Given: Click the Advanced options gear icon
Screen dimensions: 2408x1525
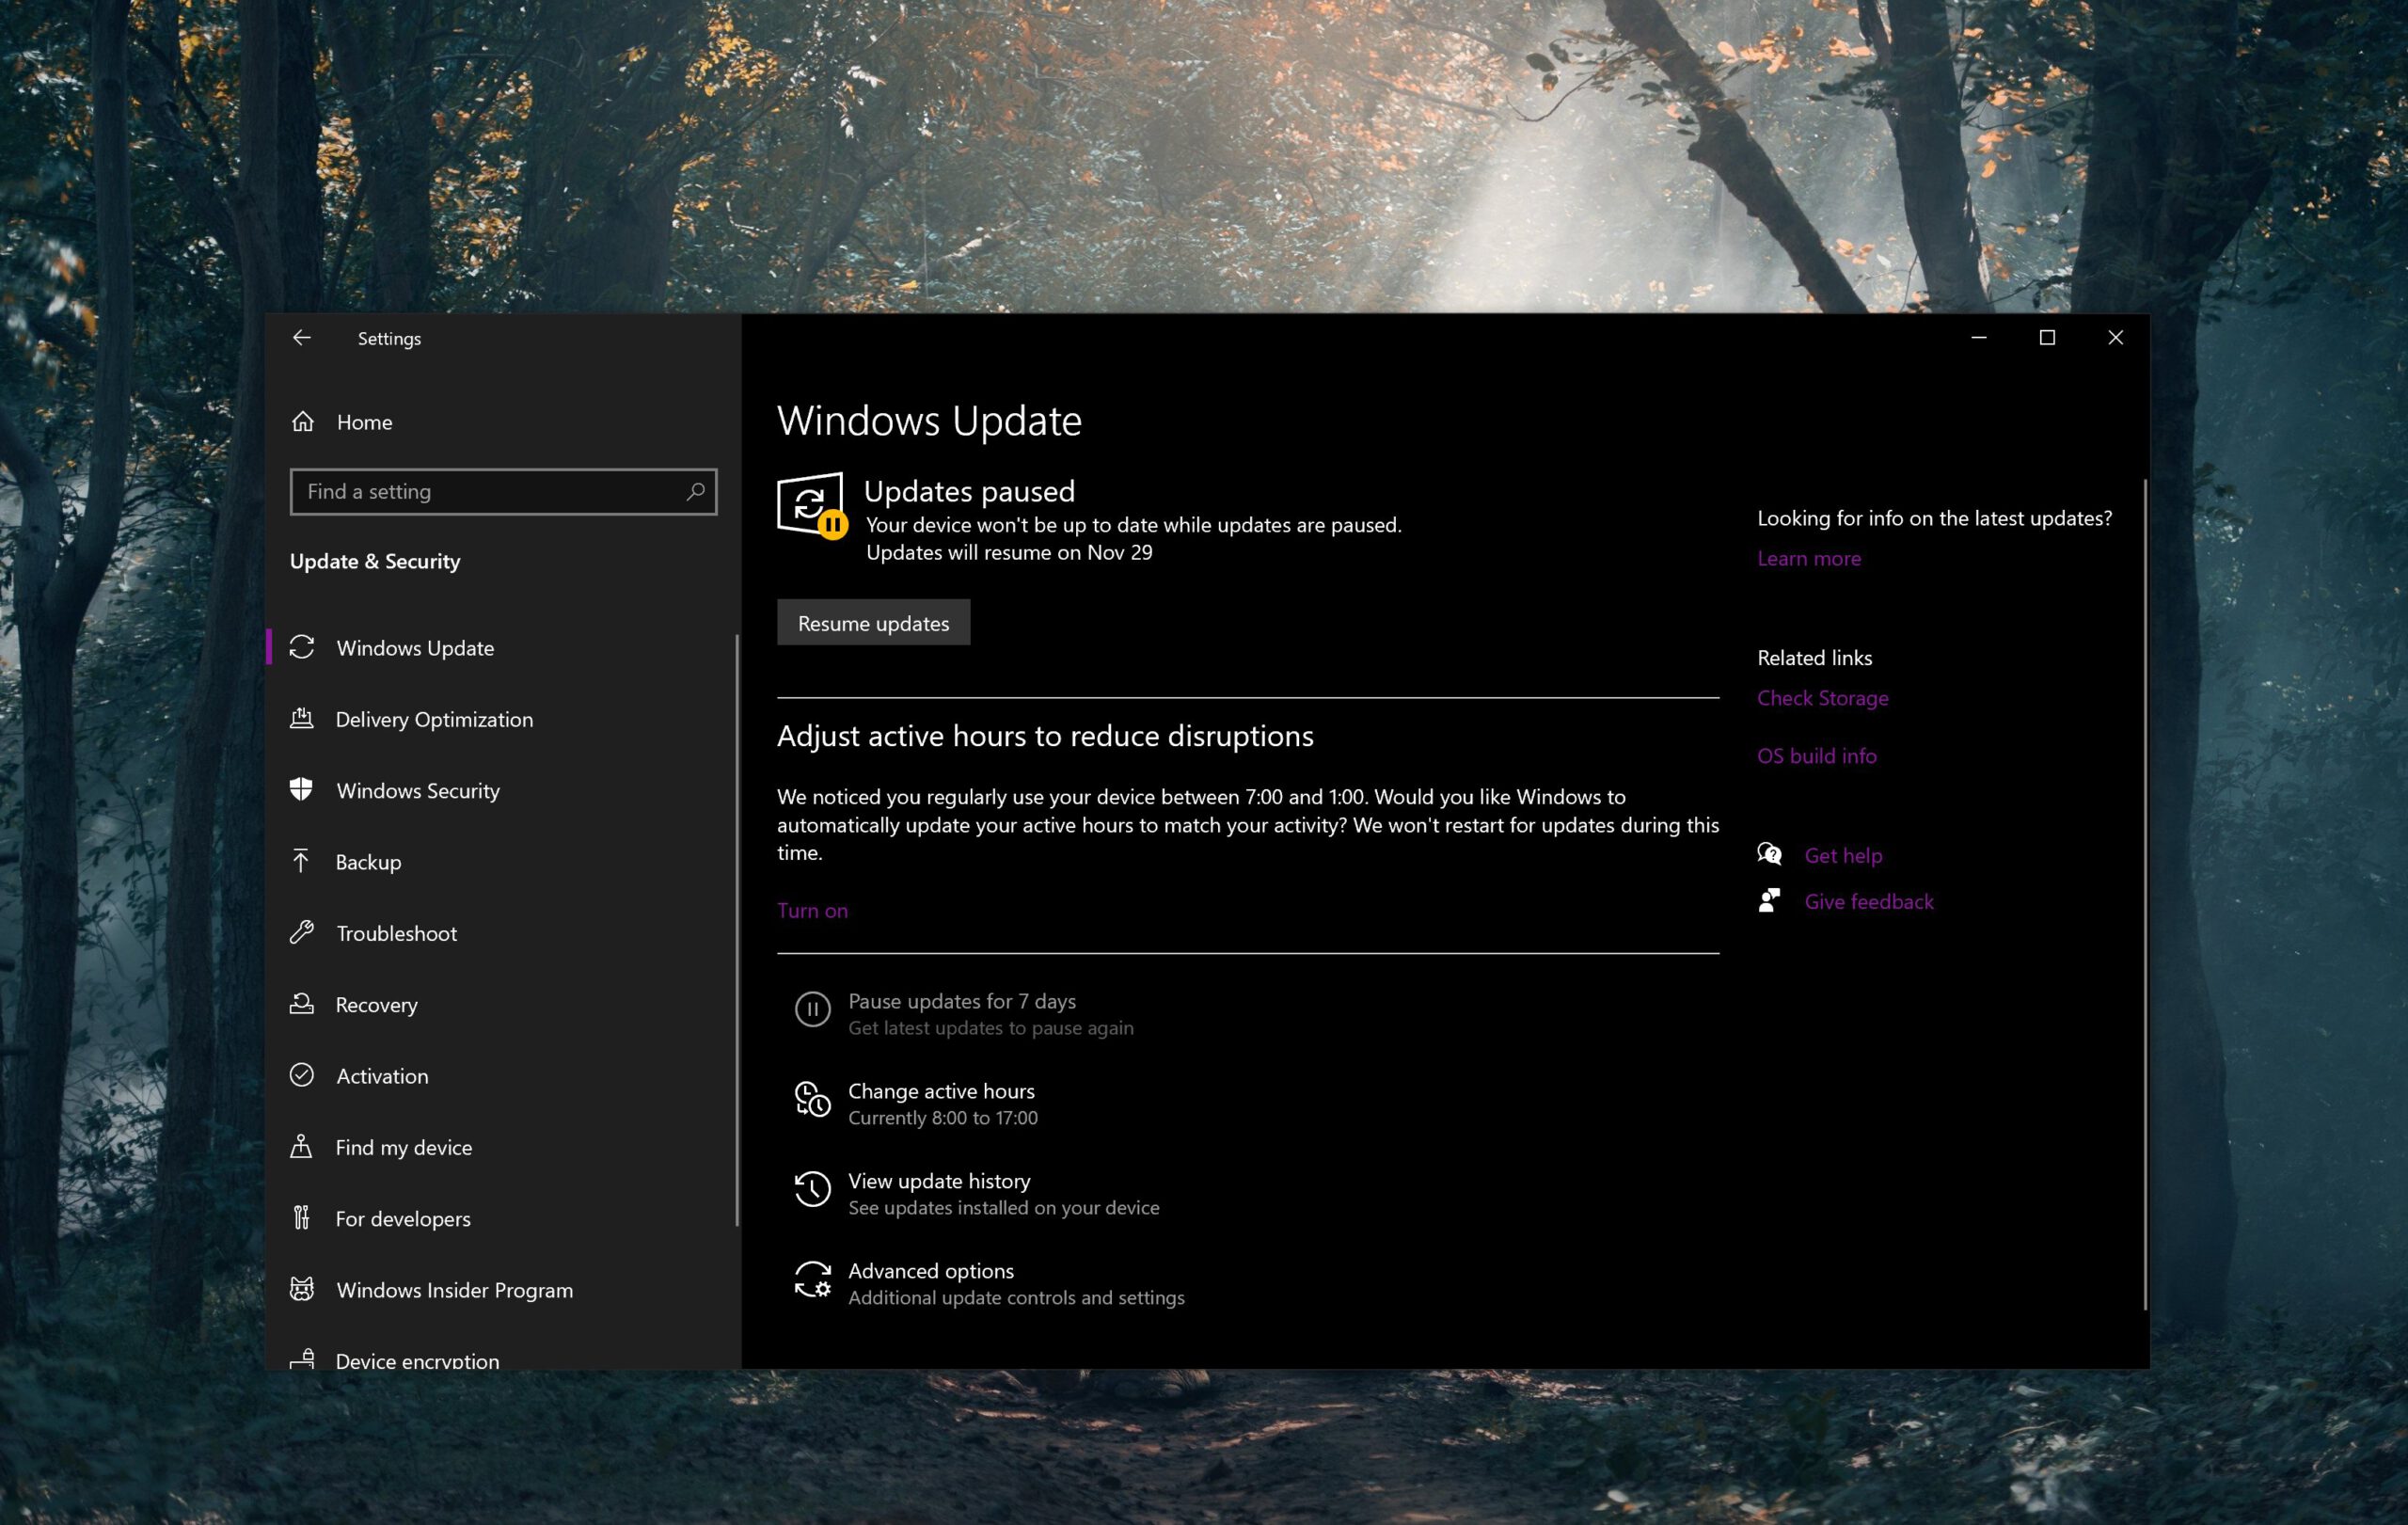Looking at the screenshot, I should click(x=812, y=1279).
